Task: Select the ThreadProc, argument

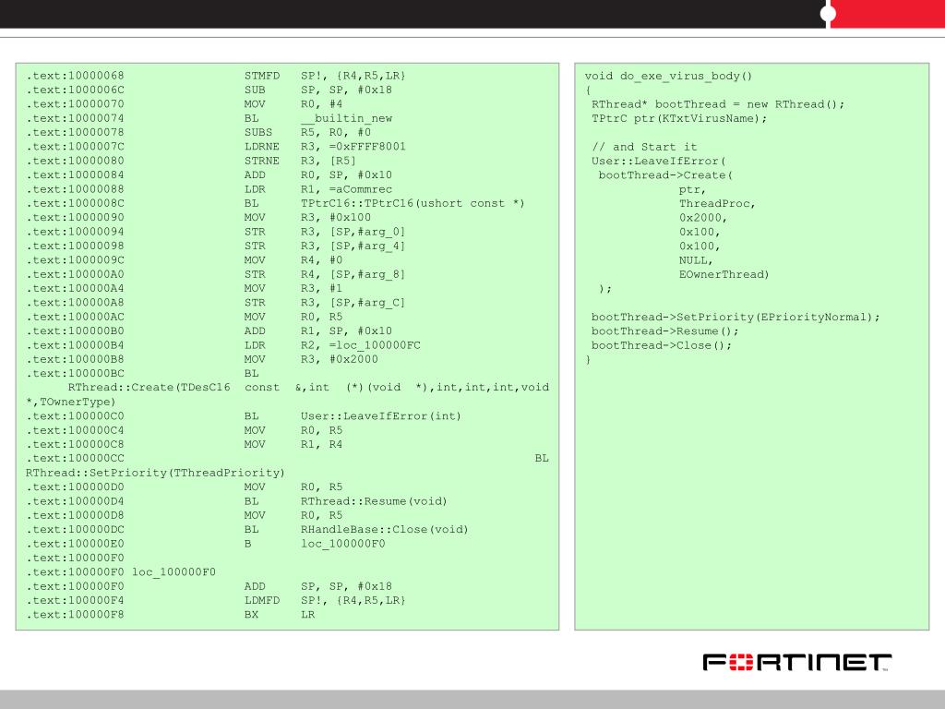Action: coord(717,204)
